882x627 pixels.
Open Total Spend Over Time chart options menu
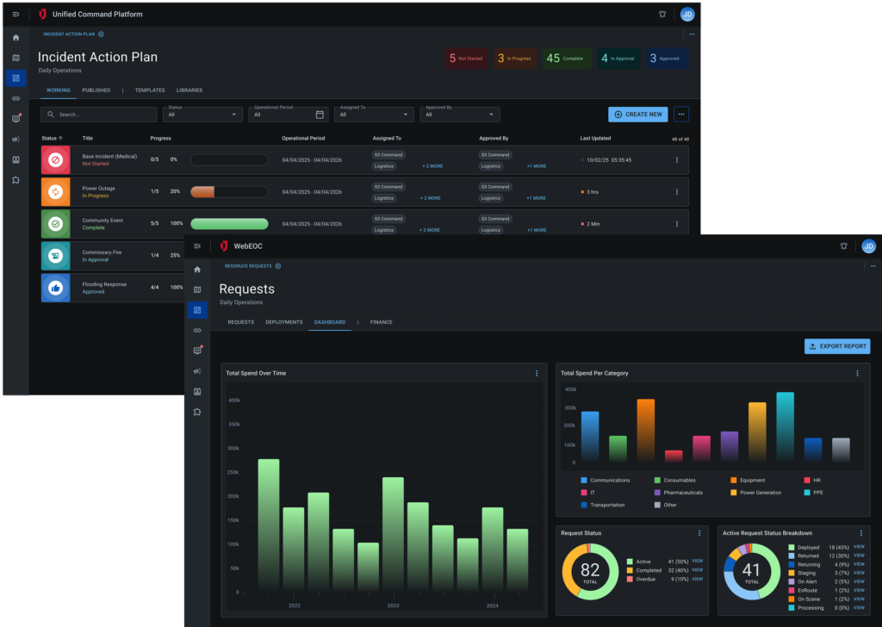click(537, 374)
